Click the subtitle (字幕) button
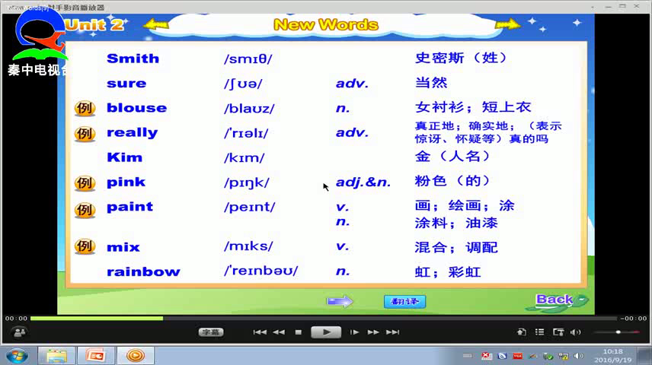Screen dimensions: 652x365 tap(211, 332)
